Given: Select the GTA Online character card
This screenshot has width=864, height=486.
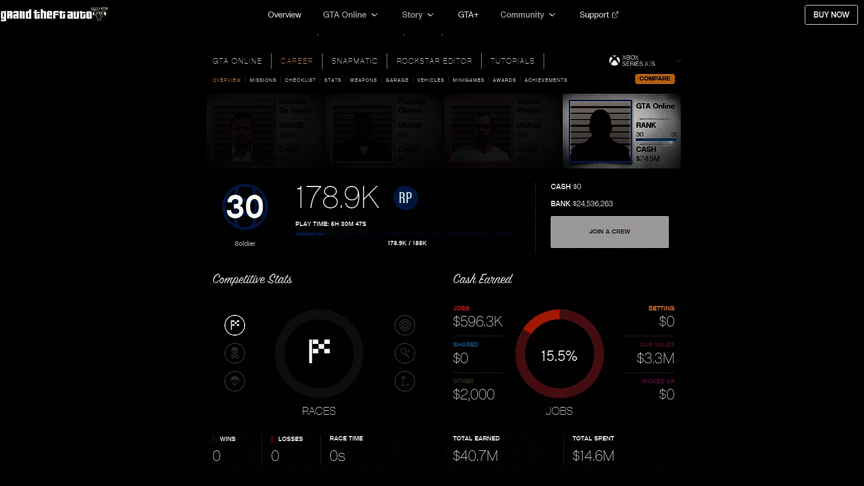Looking at the screenshot, I should (622, 131).
